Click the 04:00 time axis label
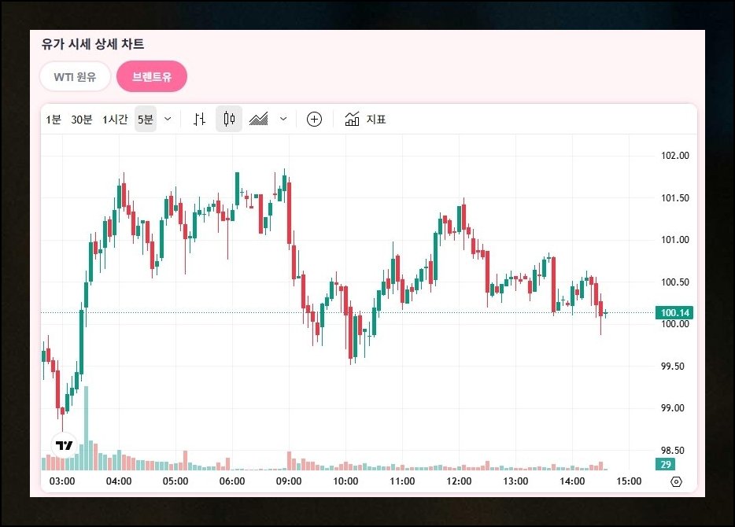This screenshot has width=735, height=527. coord(119,481)
